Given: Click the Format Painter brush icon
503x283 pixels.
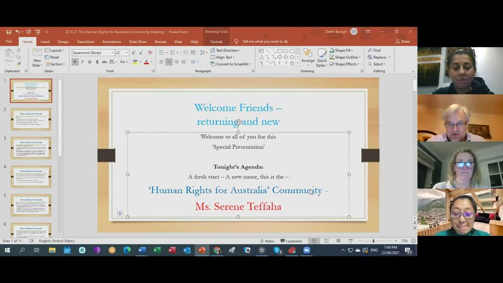Looking at the screenshot, I should (x=19, y=64).
